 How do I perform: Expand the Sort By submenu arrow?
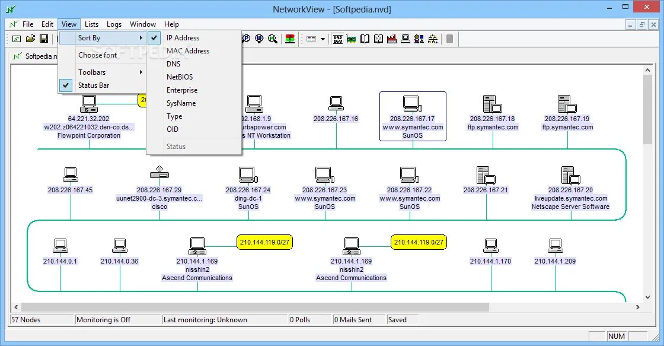141,38
